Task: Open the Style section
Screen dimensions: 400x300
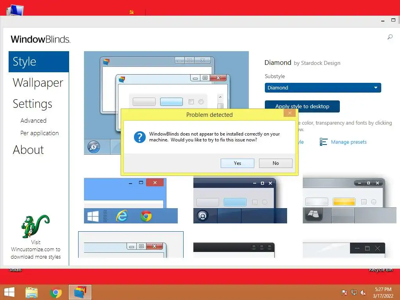Action: click(x=39, y=62)
